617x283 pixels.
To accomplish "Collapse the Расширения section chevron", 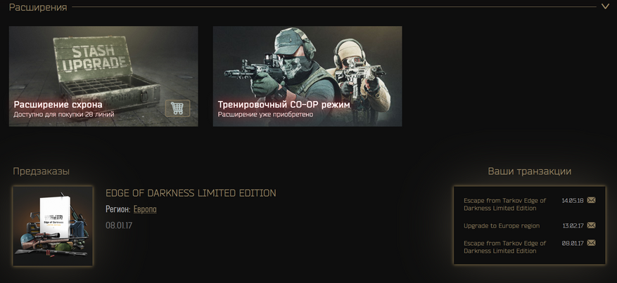I will 605,7.
